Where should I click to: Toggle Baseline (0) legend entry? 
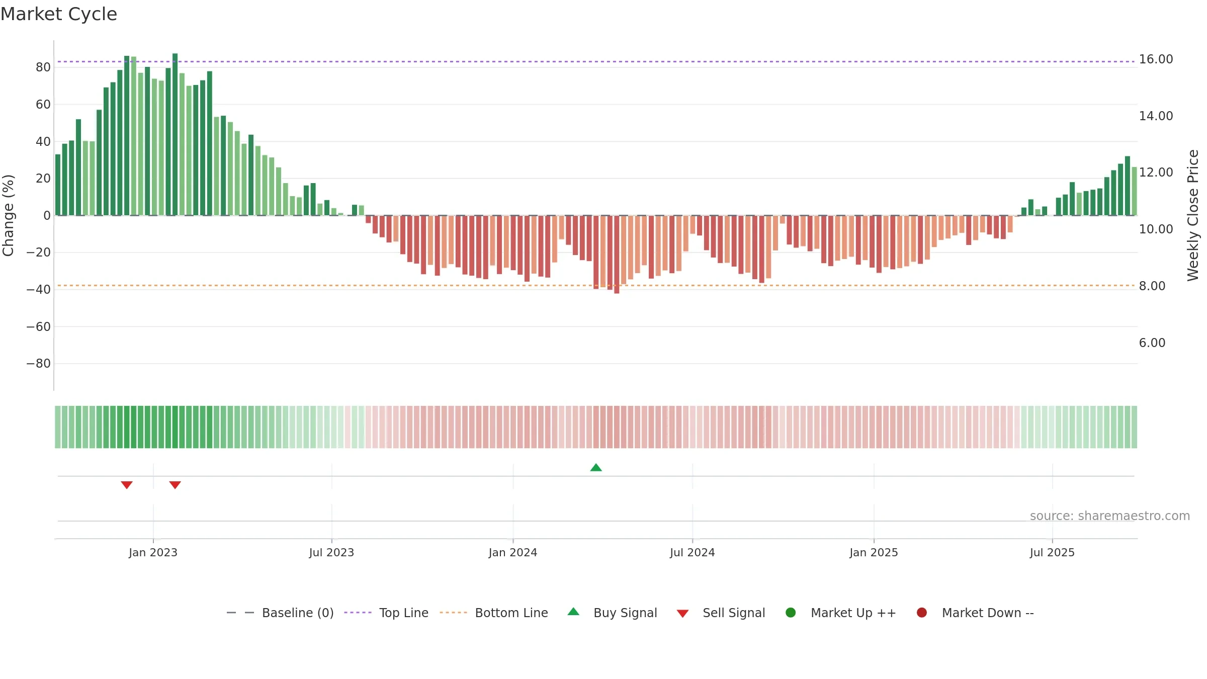pos(280,613)
